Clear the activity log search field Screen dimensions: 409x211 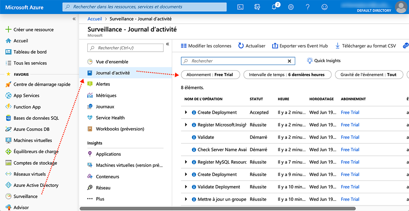point(289,61)
